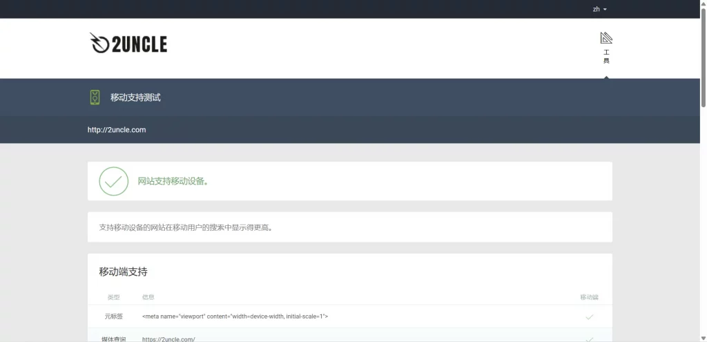The image size is (707, 342).
Task: Click the 网站支持移动设备 result message
Action: tap(173, 181)
